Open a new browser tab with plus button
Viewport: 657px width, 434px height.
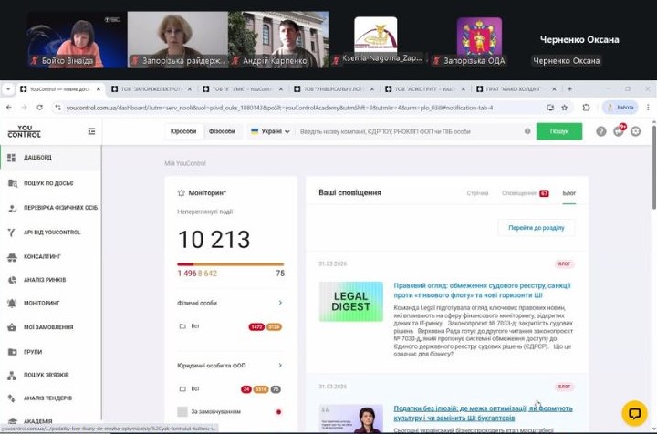click(569, 88)
